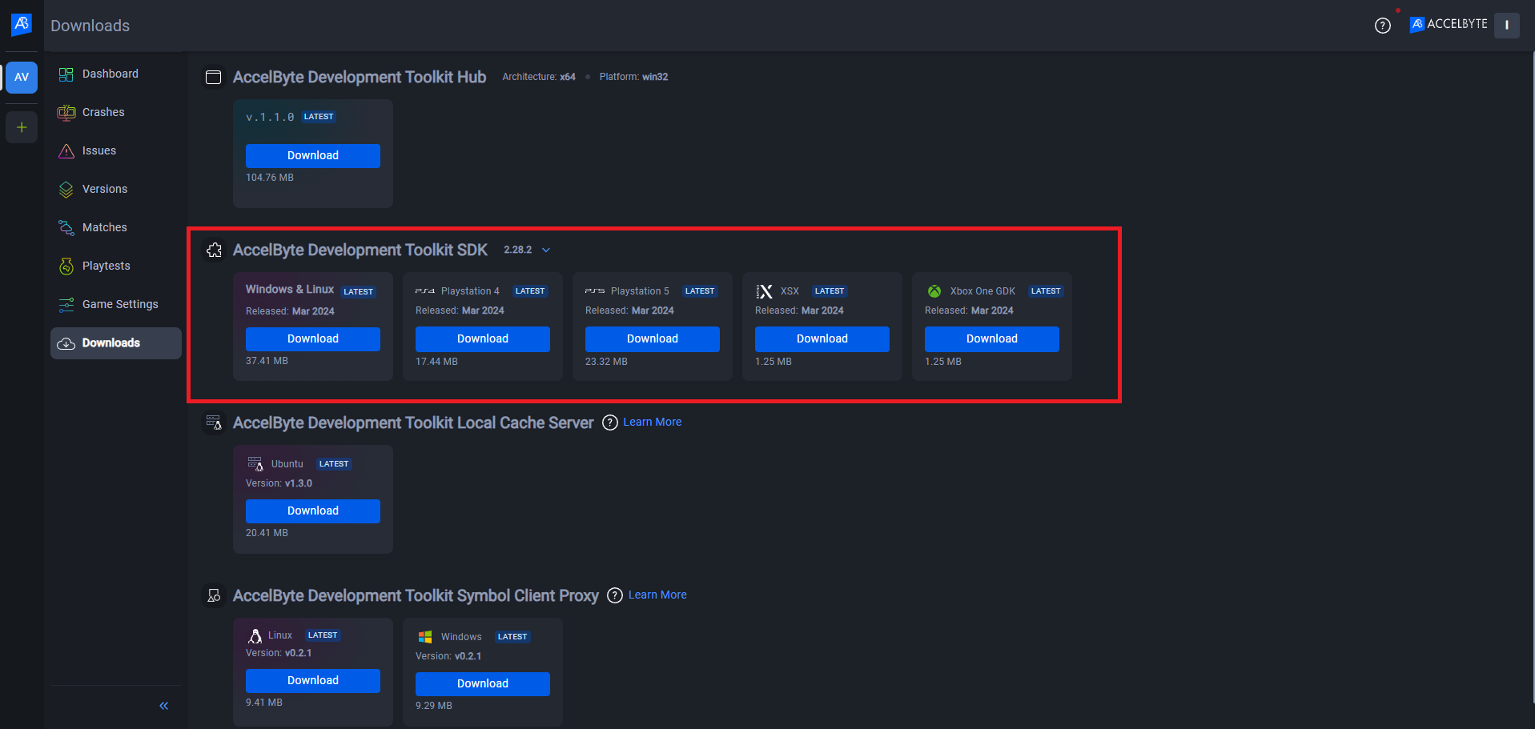The height and width of the screenshot is (729, 1535).
Task: Click the XSX logo icon
Action: (x=765, y=291)
